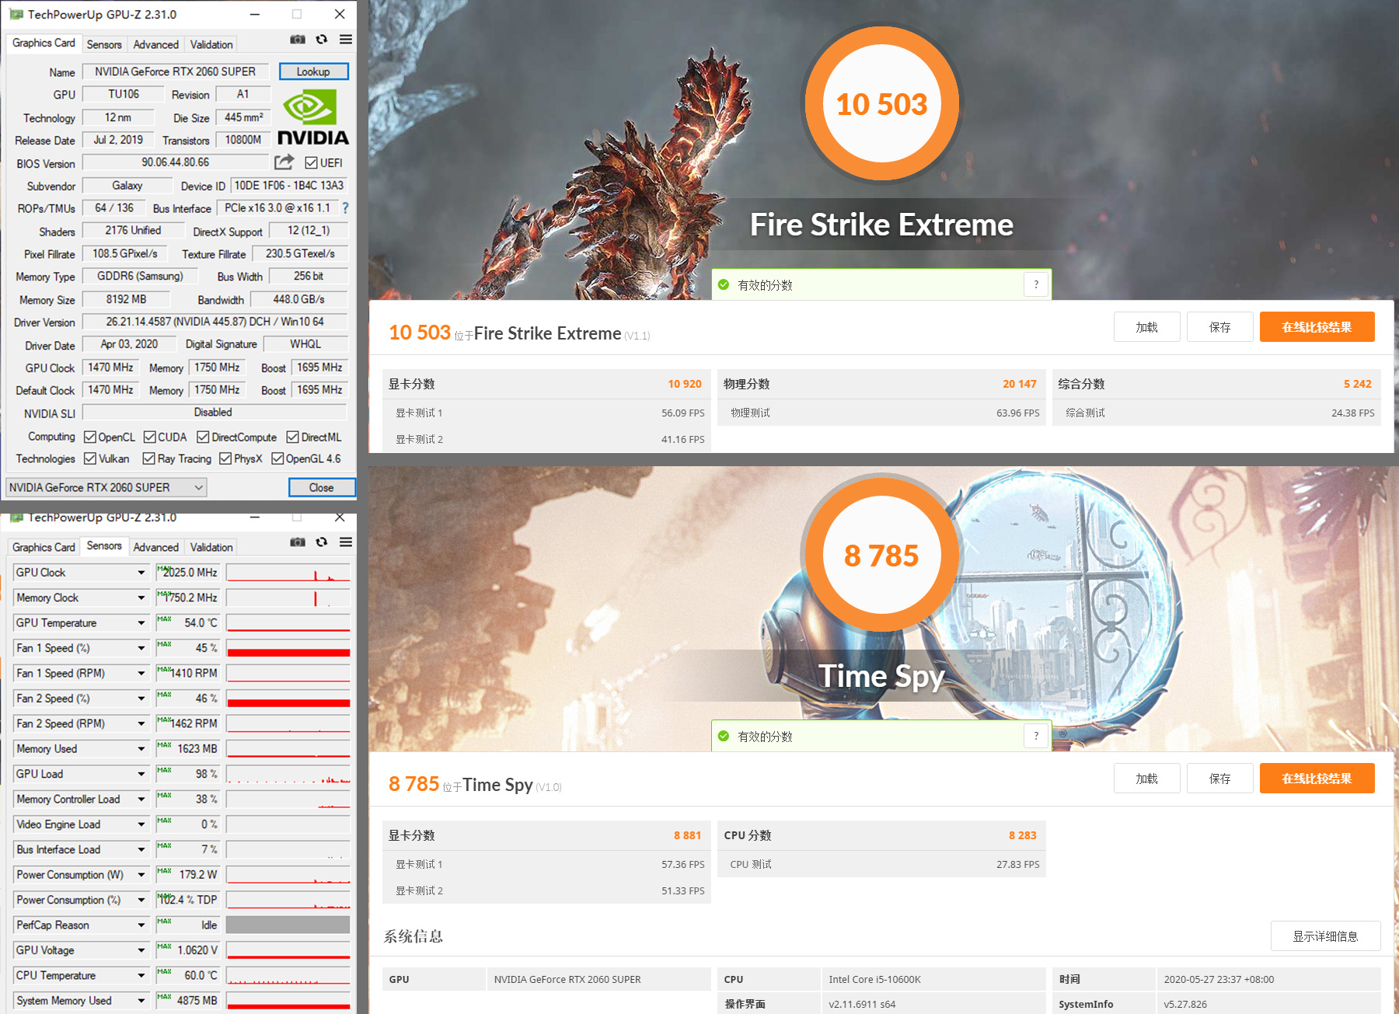Toggle the DirectCompute checkbox

click(203, 437)
